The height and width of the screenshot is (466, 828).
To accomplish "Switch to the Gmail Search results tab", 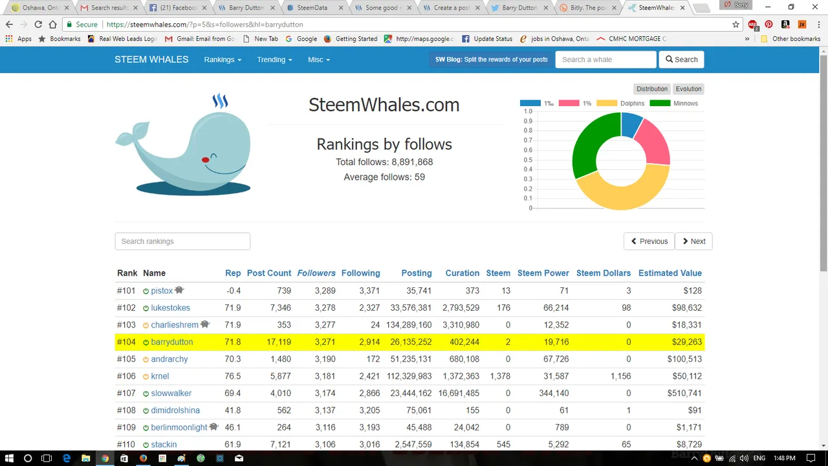I will [x=108, y=8].
